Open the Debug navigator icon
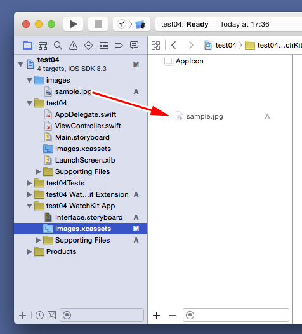The height and width of the screenshot is (334, 302). [103, 45]
